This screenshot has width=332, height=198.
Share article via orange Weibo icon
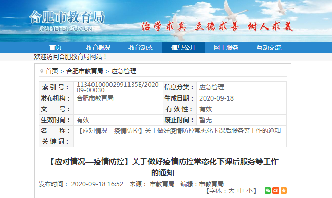(x=275, y=190)
